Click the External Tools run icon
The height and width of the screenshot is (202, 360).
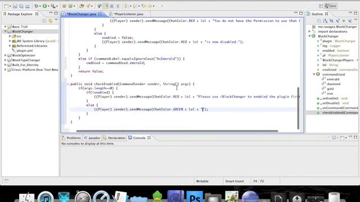point(53,6)
